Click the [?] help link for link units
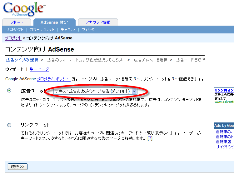This screenshot has height=174, width=234. (150, 138)
